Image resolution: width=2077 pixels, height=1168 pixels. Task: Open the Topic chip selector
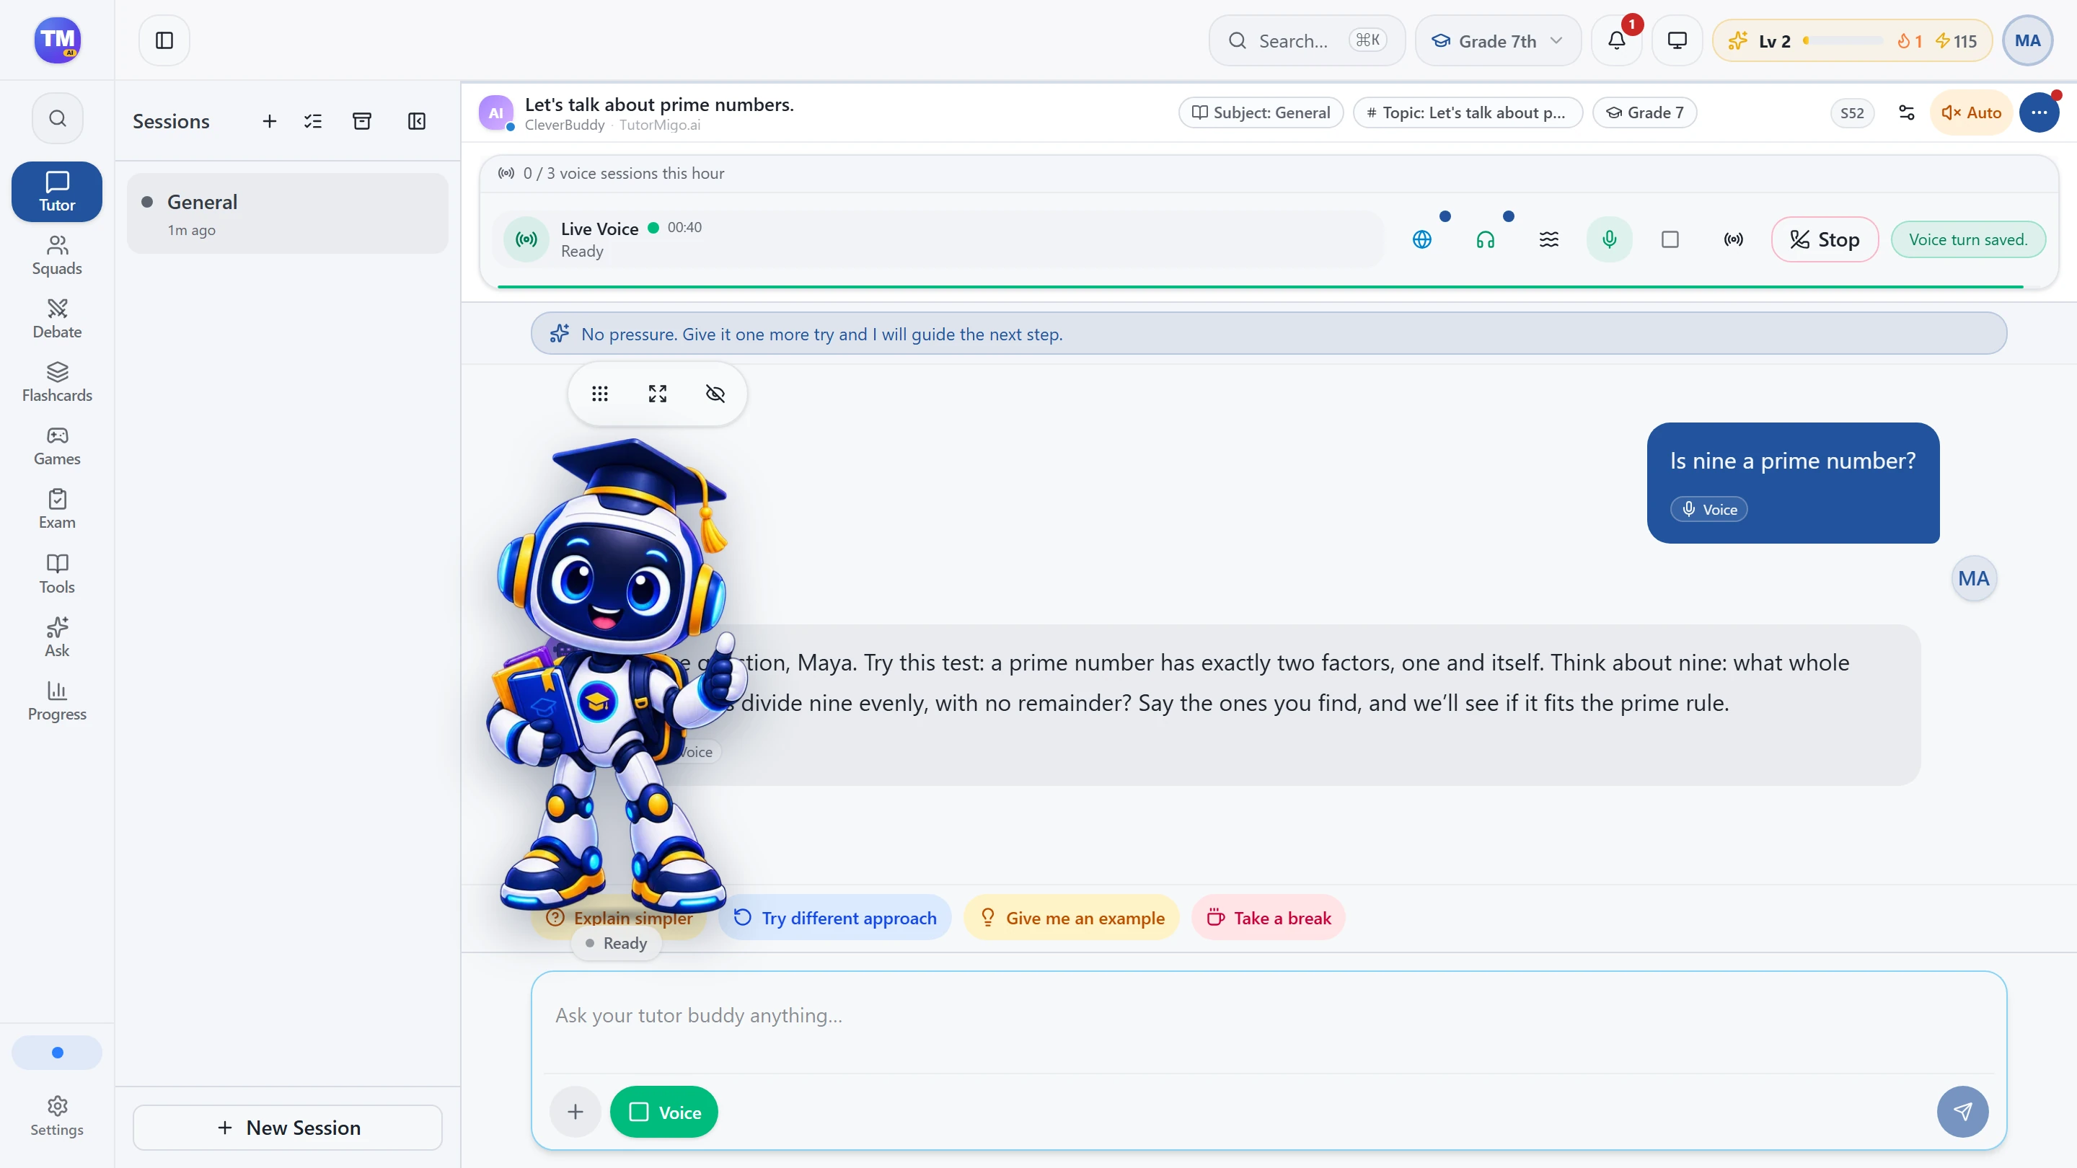(x=1468, y=113)
